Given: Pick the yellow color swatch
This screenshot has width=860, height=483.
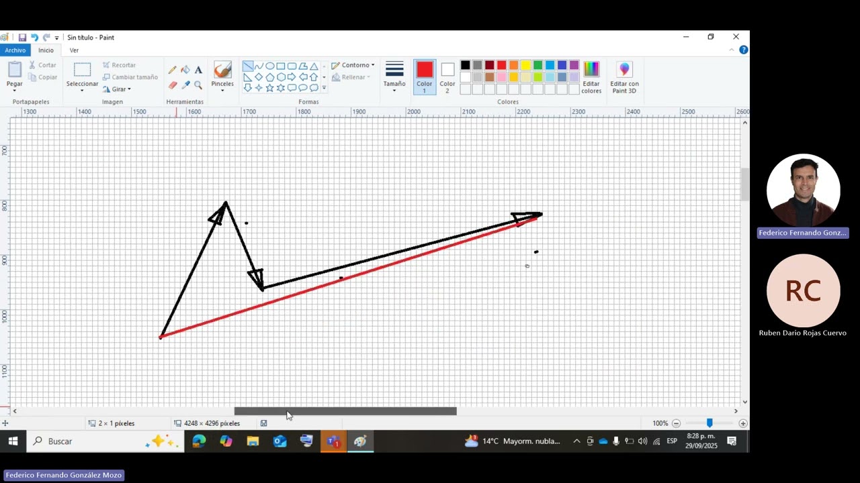Looking at the screenshot, I should click(525, 65).
